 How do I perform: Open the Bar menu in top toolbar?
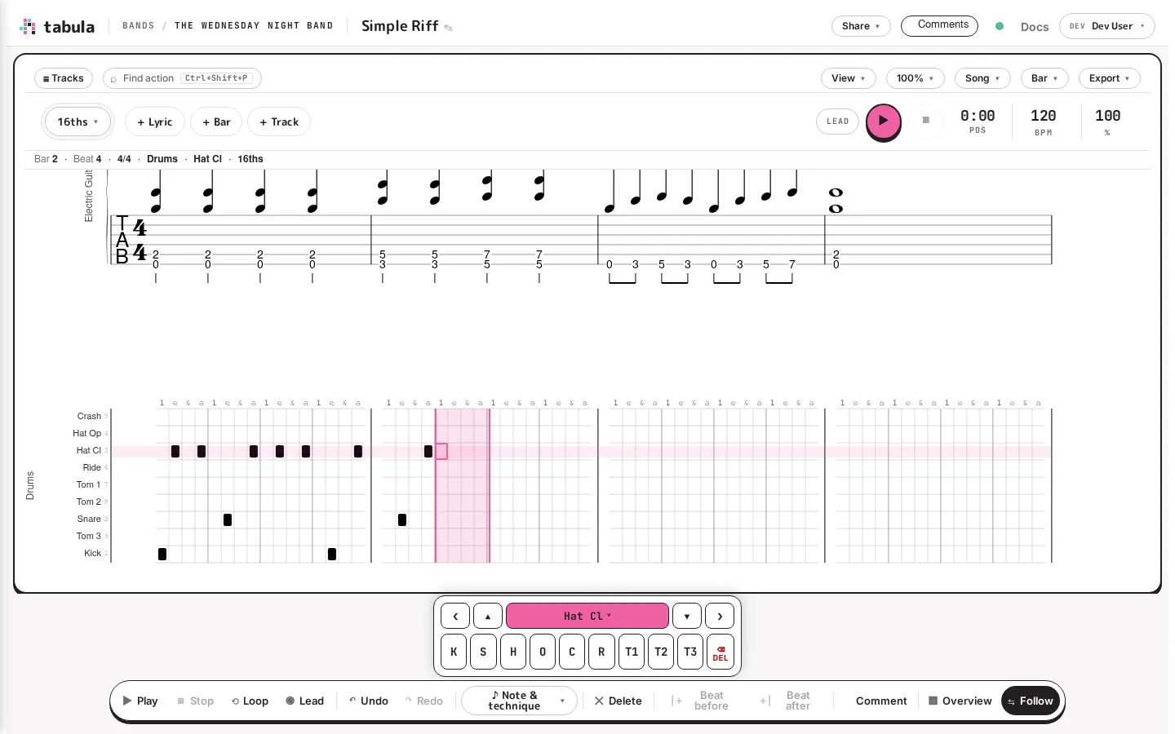1044,78
